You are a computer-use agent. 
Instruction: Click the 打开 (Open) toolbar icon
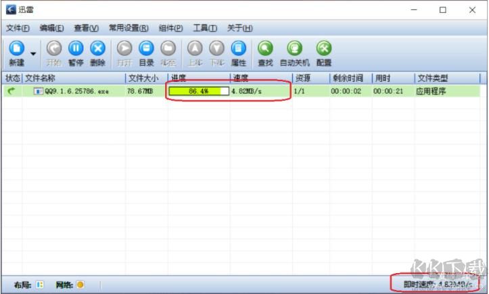124,49
